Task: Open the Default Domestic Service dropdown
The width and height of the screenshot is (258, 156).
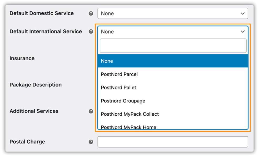Action: tap(173, 13)
